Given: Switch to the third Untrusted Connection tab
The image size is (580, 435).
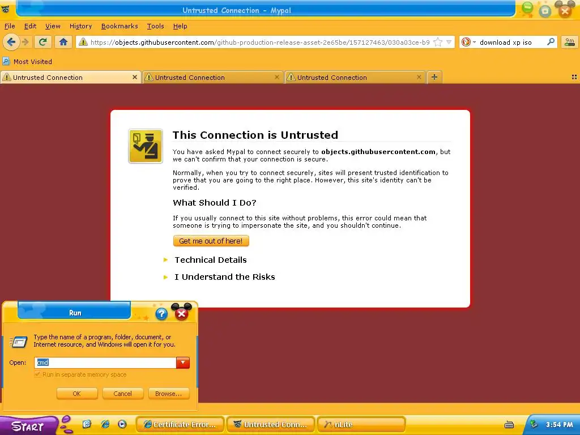Looking at the screenshot, I should pyautogui.click(x=355, y=77).
